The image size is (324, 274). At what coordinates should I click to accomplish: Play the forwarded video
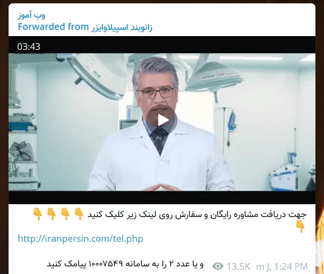click(162, 120)
